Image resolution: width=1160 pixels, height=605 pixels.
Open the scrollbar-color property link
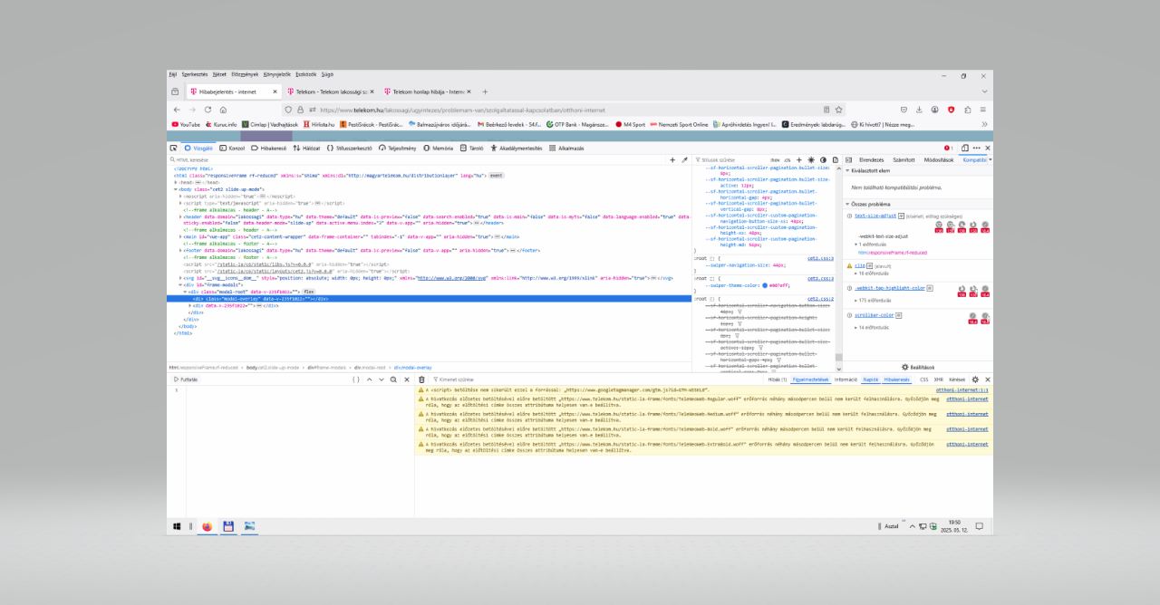tap(875, 315)
